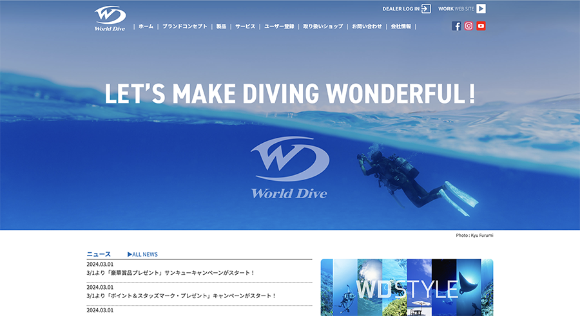
Task: Open 取り扱いショップ menu item
Action: coord(323,26)
